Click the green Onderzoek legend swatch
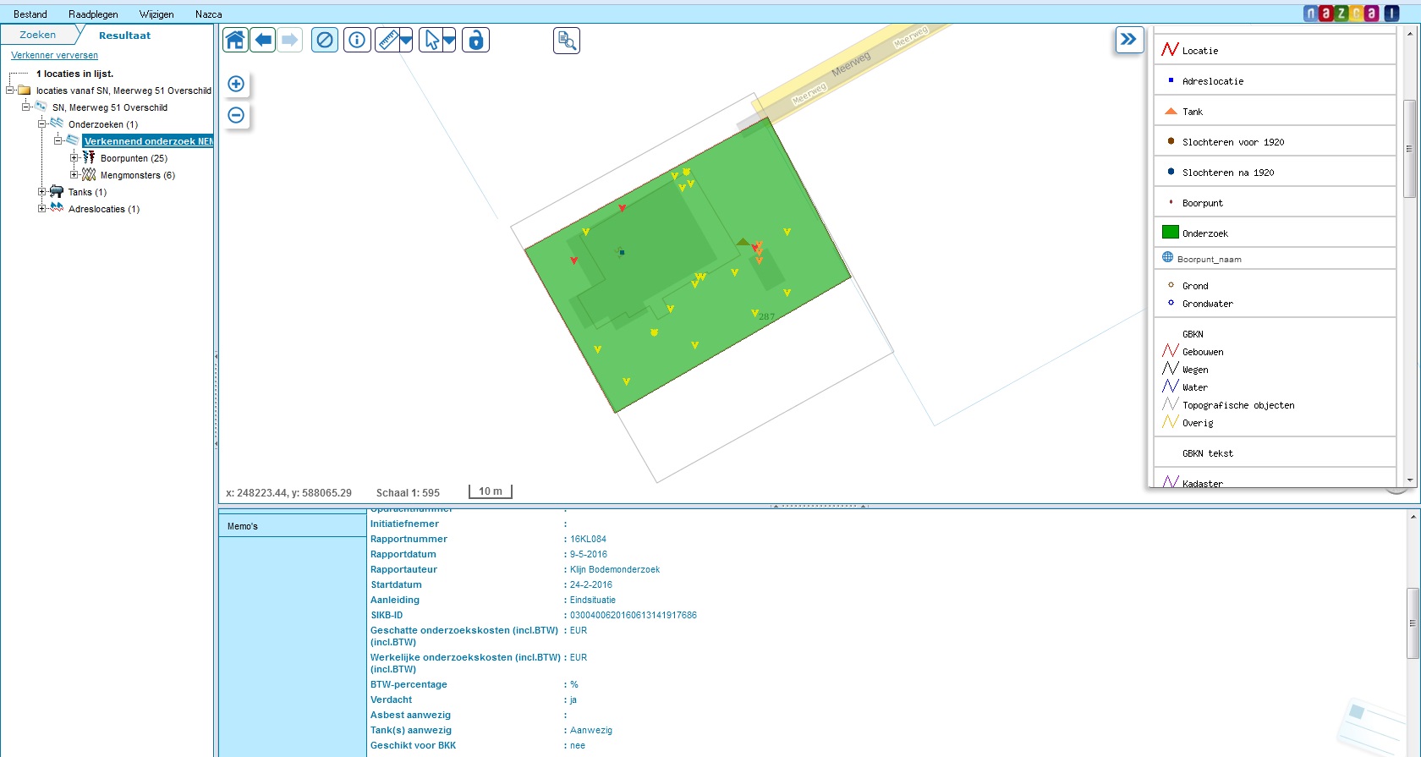The image size is (1421, 757). coord(1171,232)
